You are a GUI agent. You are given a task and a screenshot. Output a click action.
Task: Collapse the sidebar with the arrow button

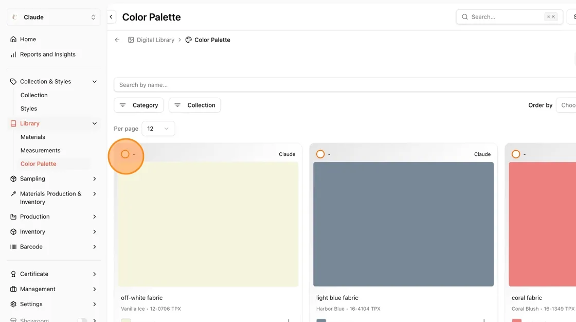111,17
